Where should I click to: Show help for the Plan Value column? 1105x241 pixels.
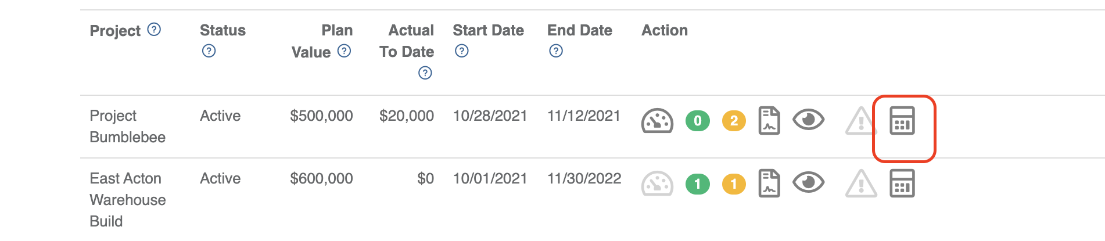tap(344, 51)
